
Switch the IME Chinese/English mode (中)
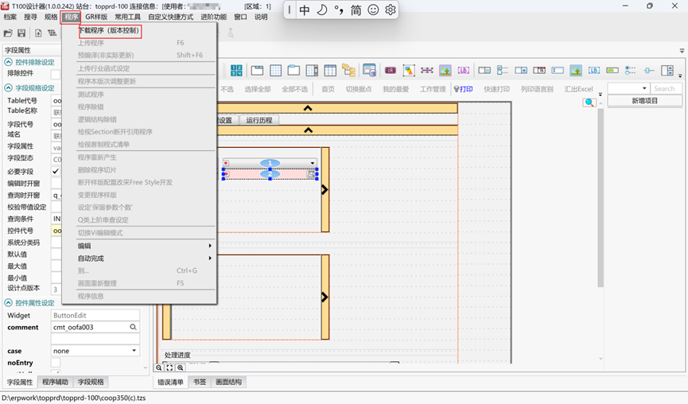[305, 10]
